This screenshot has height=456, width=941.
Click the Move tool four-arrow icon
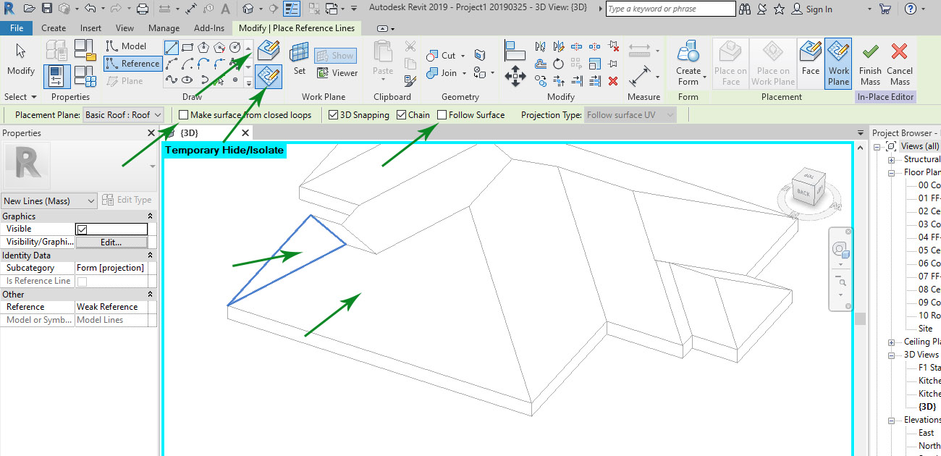515,76
